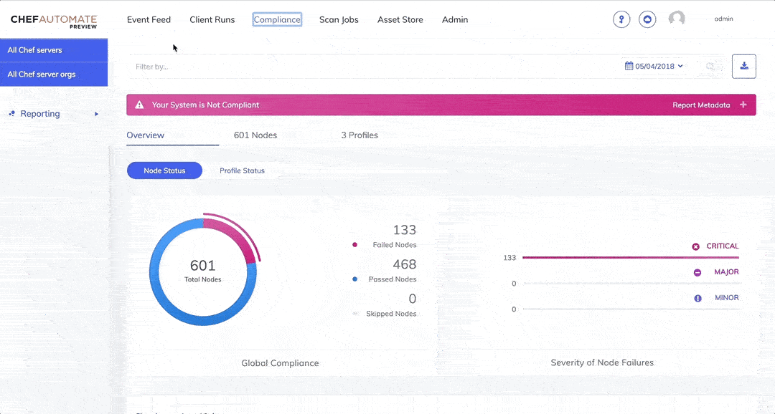Open the Compliance menu item
This screenshot has height=414, width=775.
click(x=277, y=19)
